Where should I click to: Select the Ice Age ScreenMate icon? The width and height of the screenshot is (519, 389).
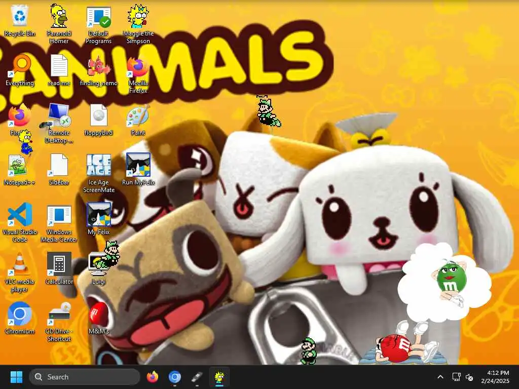(98, 173)
